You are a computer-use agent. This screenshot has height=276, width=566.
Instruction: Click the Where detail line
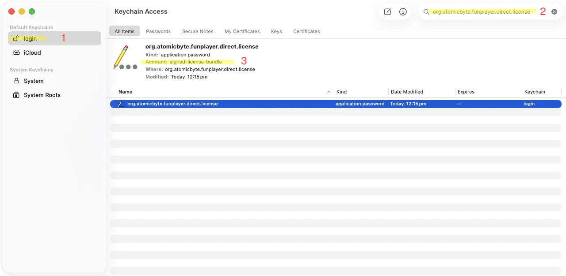point(200,69)
